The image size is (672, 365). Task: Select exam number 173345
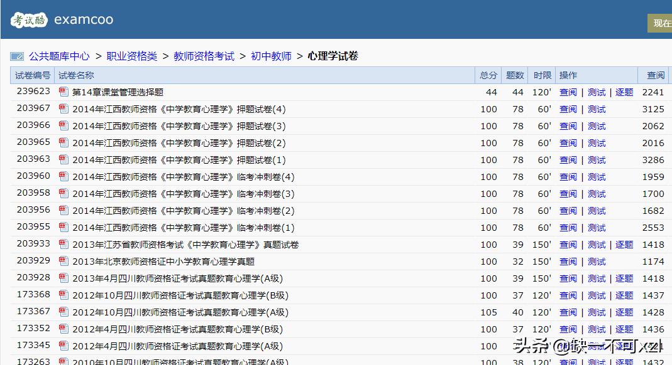tap(33, 346)
